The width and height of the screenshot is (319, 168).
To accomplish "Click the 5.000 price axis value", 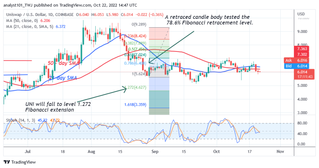I will (x=302, y=85).
